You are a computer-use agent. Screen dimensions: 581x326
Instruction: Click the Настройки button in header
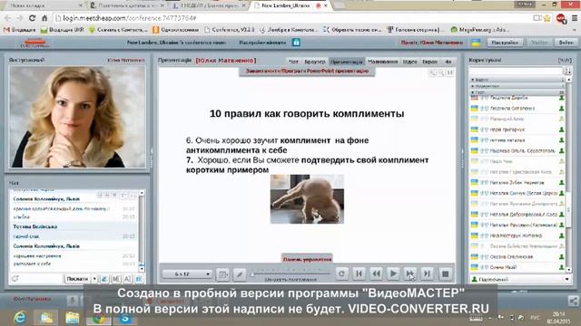(505, 43)
